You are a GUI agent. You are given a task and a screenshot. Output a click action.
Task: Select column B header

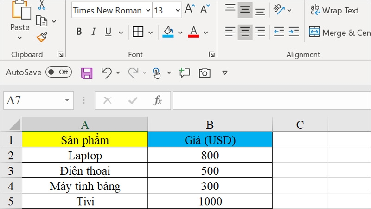tap(210, 124)
